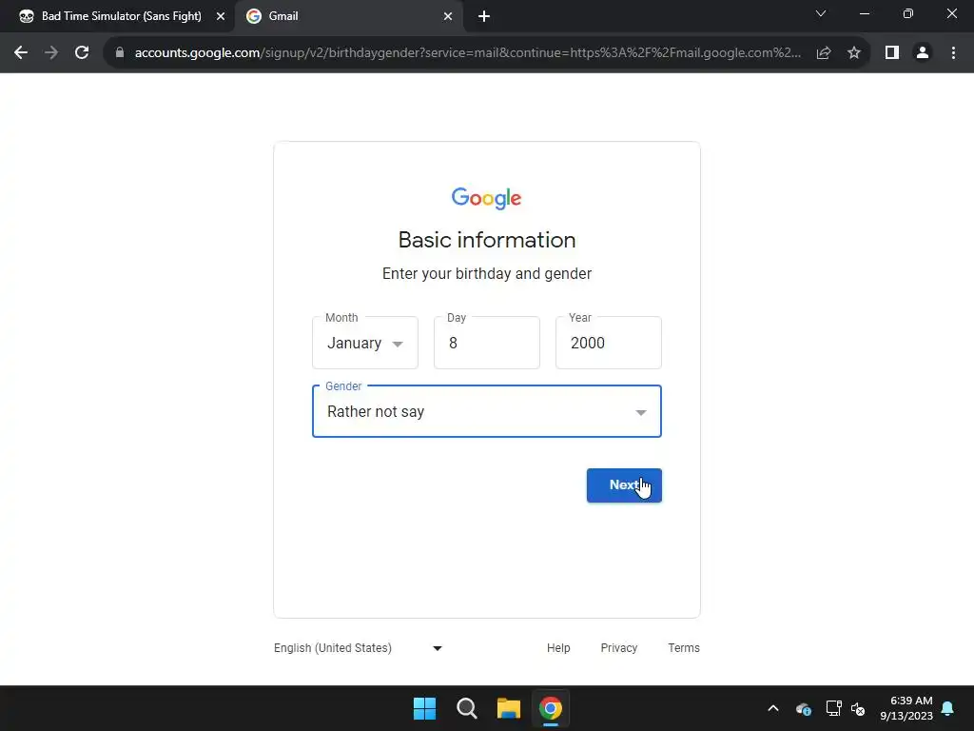The width and height of the screenshot is (974, 731).
Task: Restore down the Chrome window
Action: (x=908, y=13)
